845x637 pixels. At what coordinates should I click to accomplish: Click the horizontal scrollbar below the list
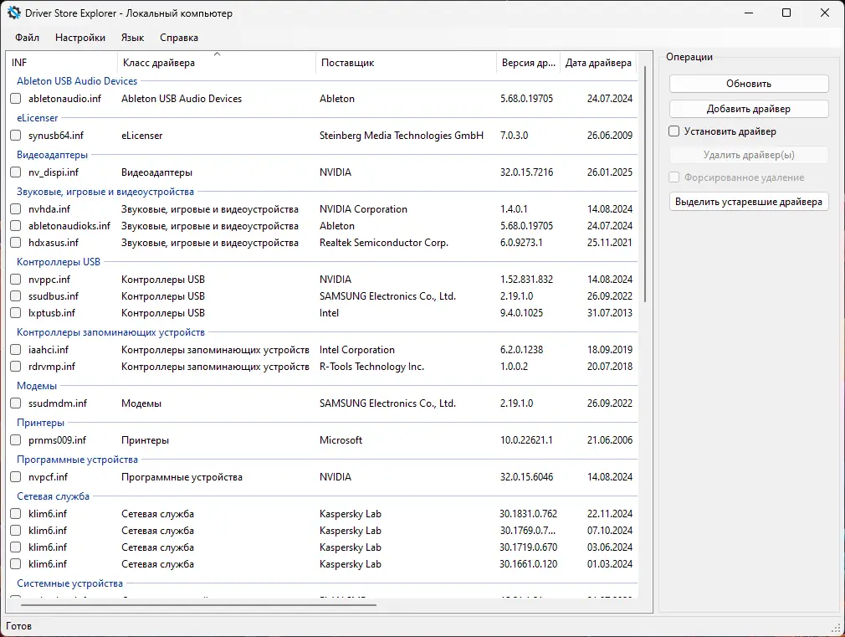tap(198, 604)
